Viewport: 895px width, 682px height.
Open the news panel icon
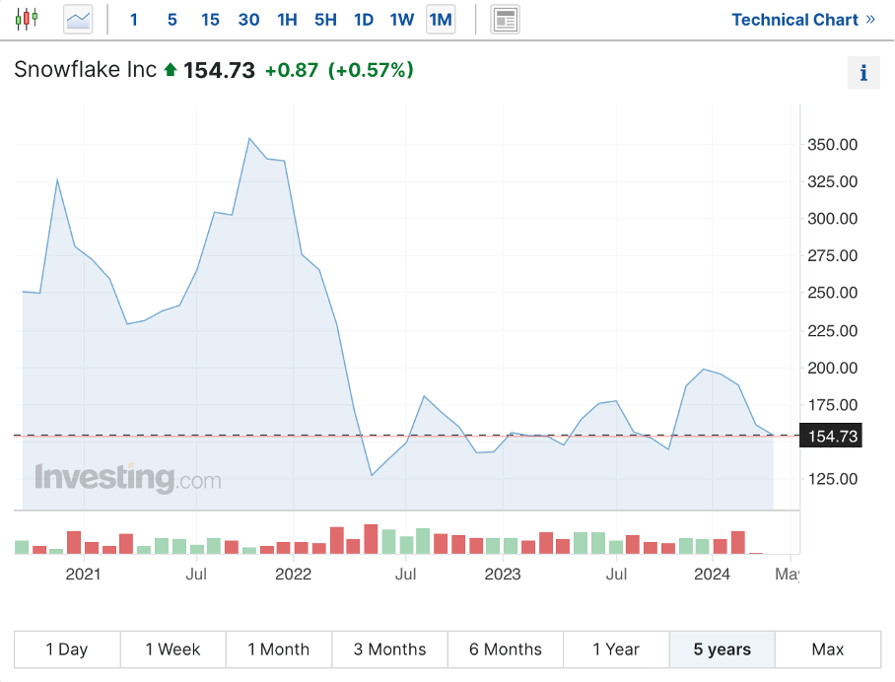[x=505, y=18]
